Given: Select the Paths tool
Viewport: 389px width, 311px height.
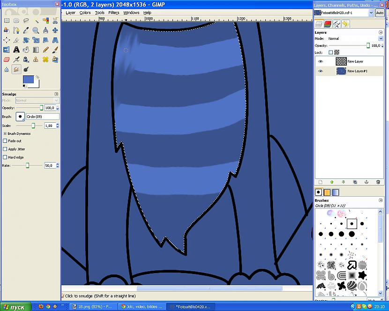Looking at the screenshot, I should click(x=16, y=30).
